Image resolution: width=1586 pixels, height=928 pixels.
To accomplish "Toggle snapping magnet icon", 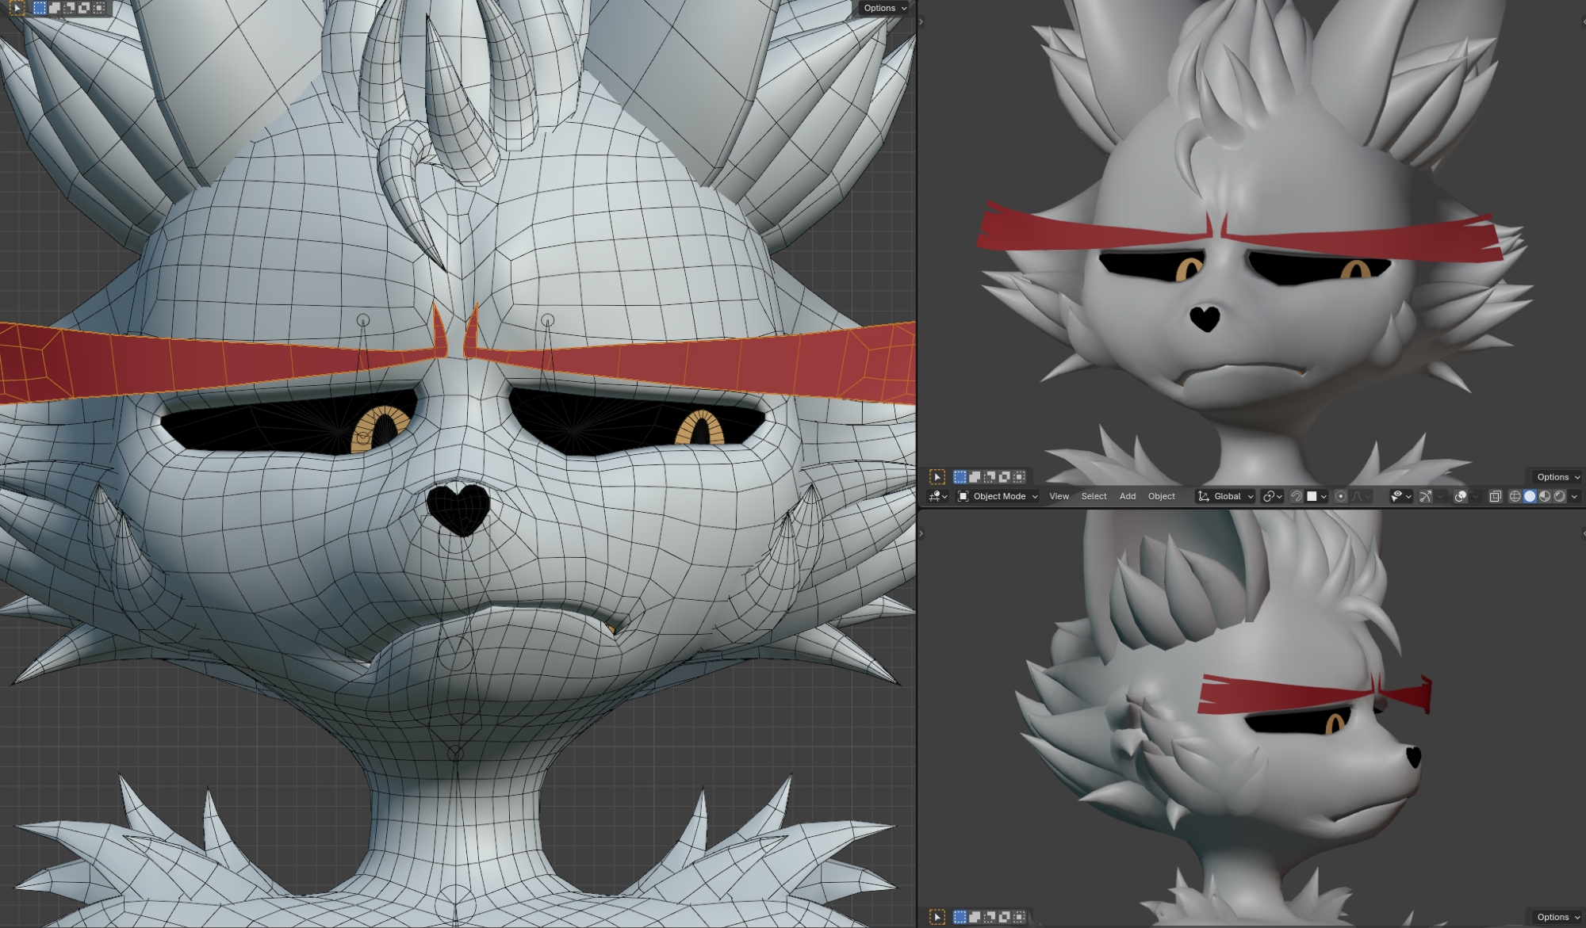I will 1296,496.
